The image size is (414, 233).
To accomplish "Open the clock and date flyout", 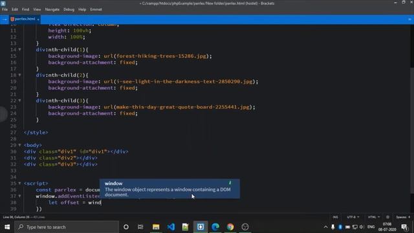I will pyautogui.click(x=387, y=227).
